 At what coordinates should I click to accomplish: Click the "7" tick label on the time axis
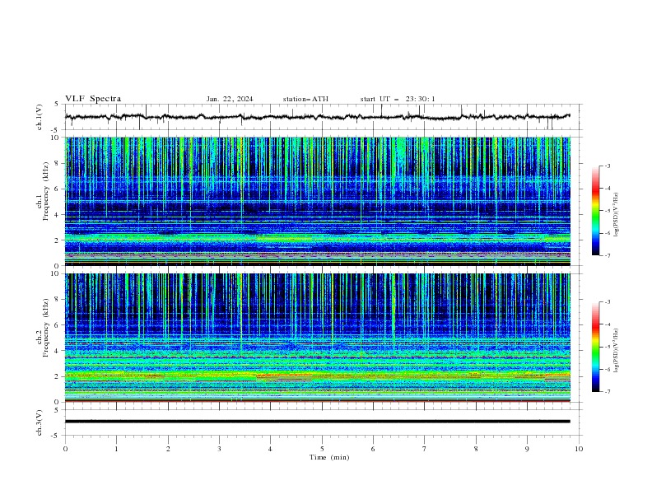425,449
